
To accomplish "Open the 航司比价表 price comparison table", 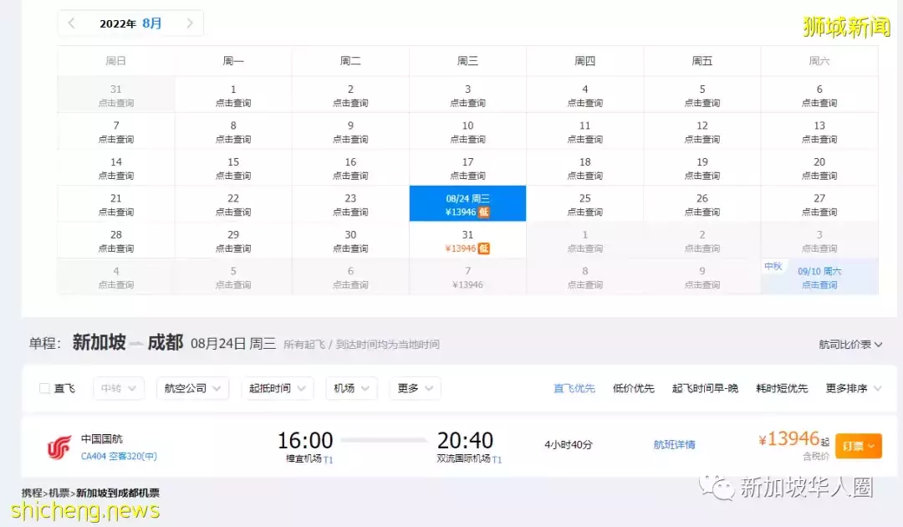I will (849, 345).
